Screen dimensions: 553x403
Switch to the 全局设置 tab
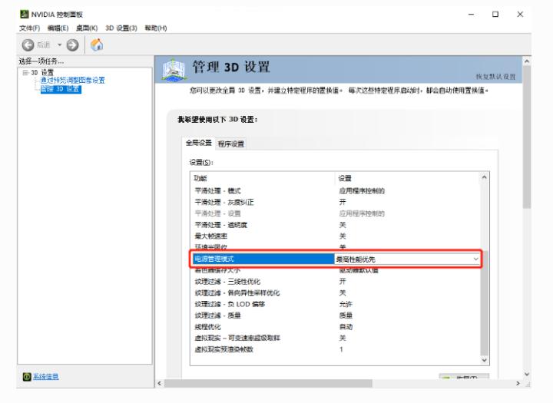pos(199,143)
